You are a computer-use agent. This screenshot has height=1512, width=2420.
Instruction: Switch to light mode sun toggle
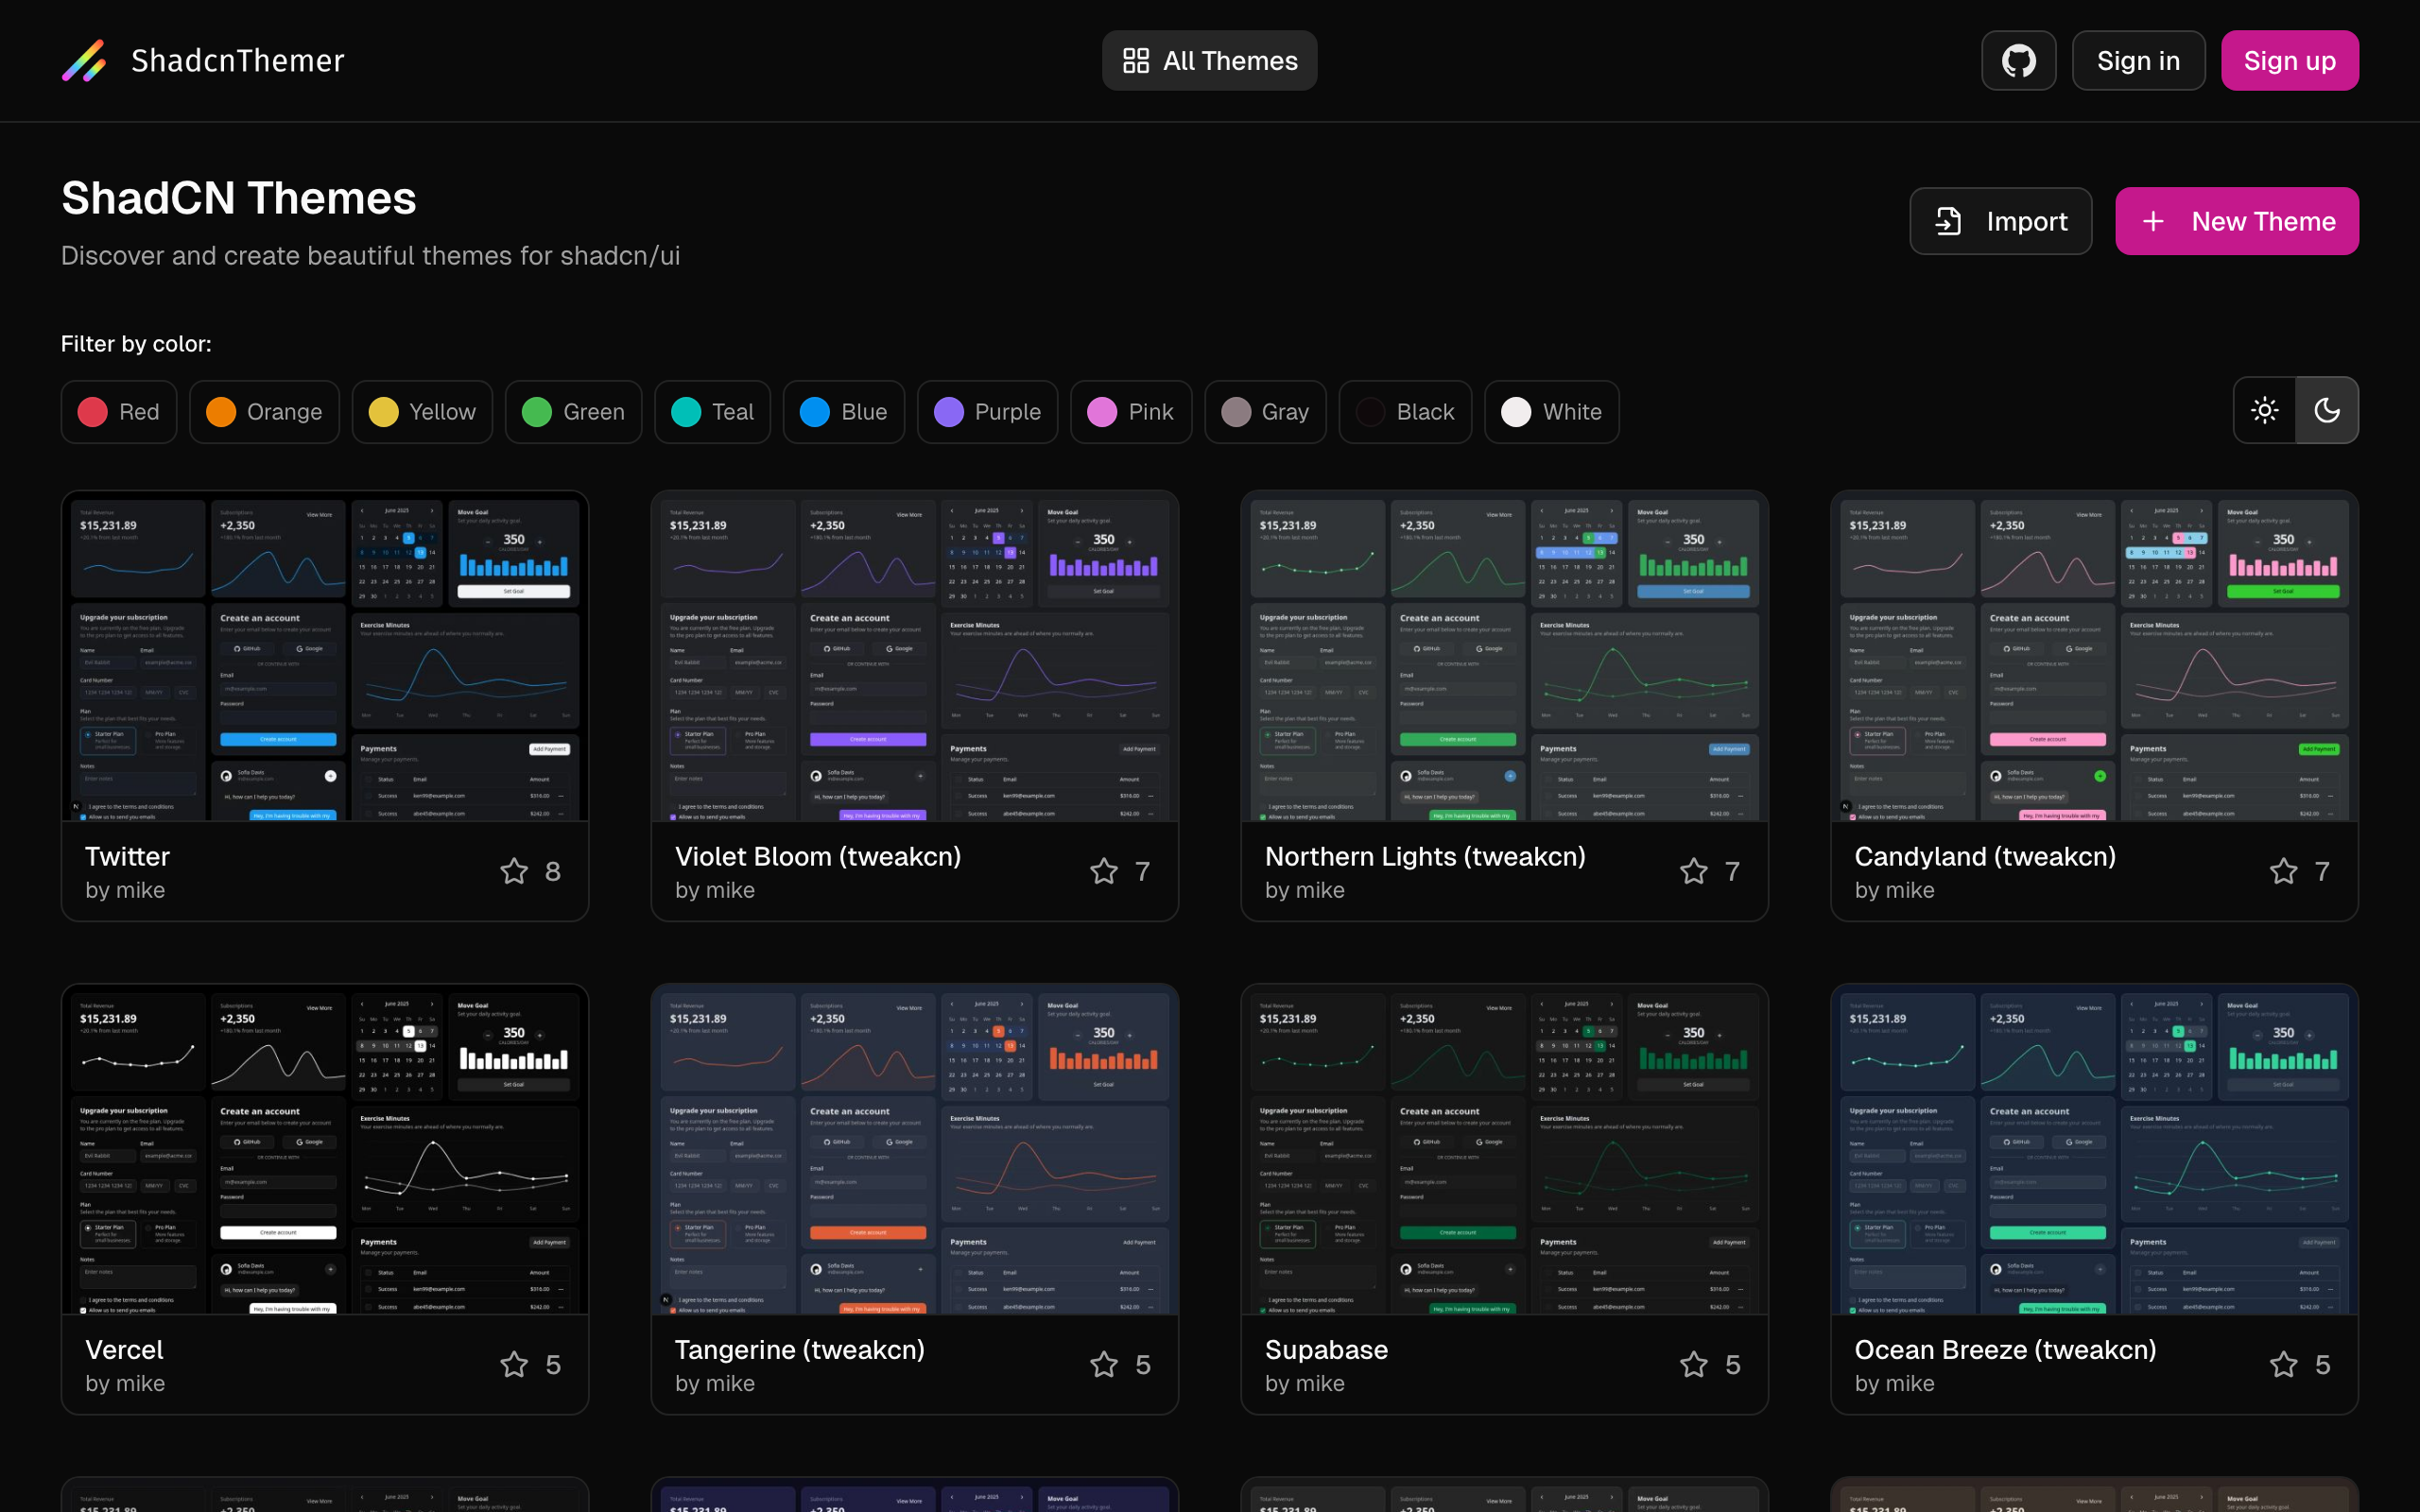coord(2265,410)
